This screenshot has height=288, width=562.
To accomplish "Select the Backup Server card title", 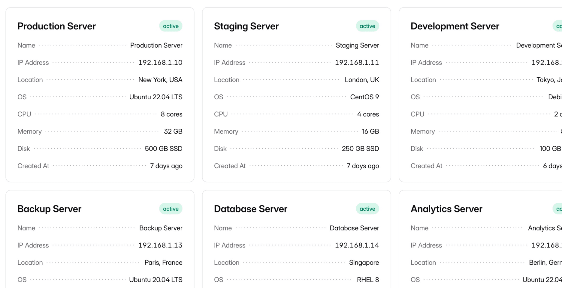I will tap(49, 209).
